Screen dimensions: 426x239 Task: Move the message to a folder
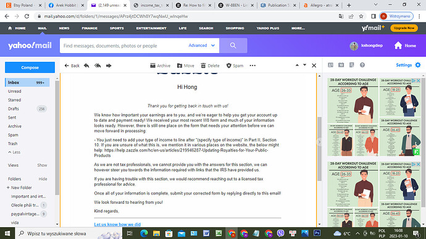point(186,65)
